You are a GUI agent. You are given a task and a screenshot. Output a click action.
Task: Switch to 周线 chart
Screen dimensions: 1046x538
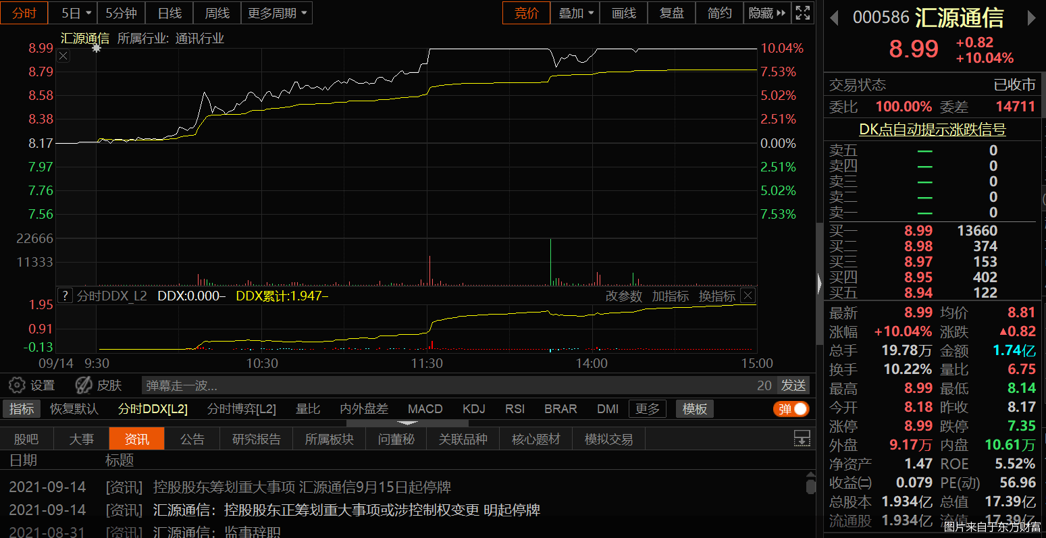(217, 13)
